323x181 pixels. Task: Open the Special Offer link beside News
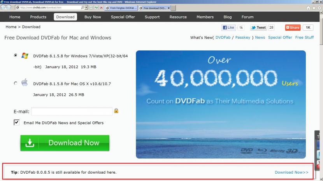click(280, 38)
